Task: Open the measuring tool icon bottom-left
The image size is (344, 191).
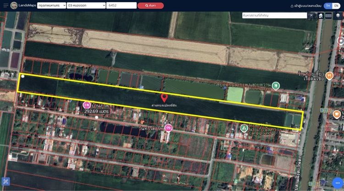Action: 6,182
